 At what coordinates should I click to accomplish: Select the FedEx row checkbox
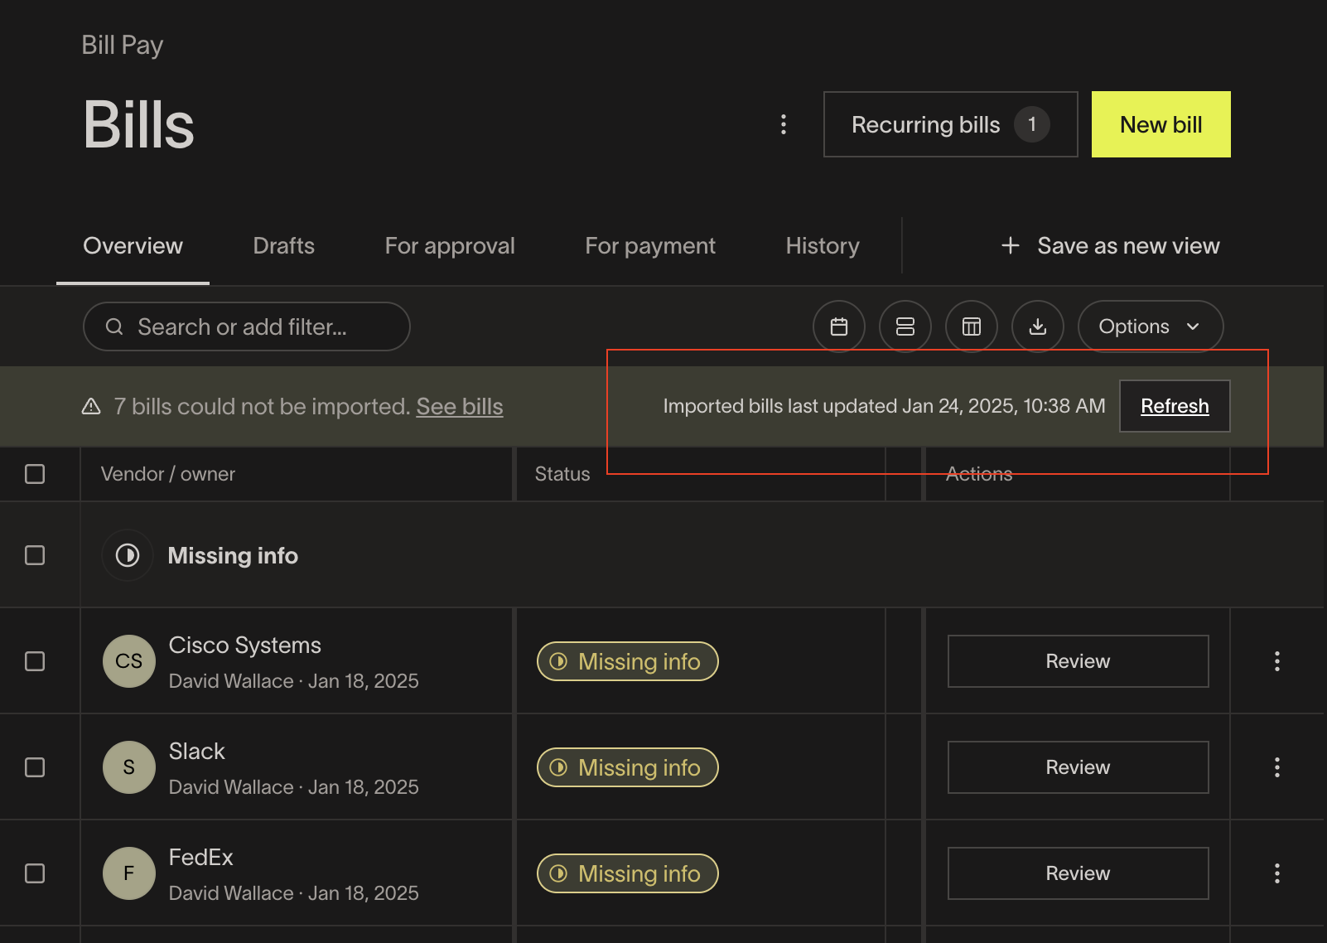(35, 873)
